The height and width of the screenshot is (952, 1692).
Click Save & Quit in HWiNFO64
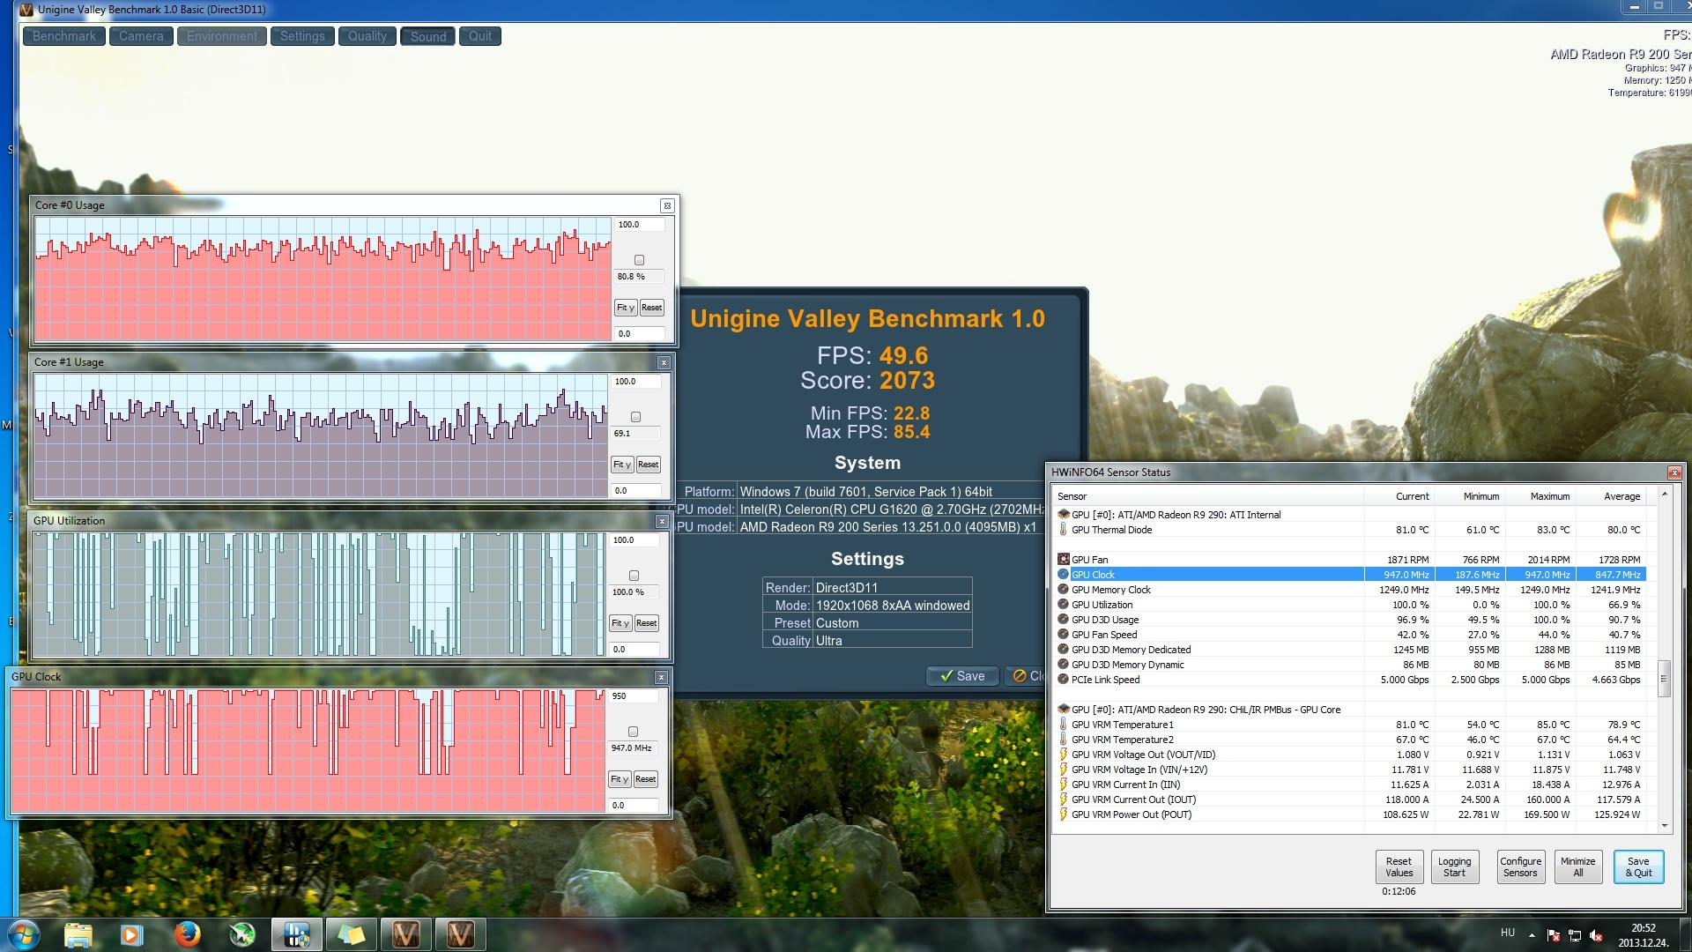(x=1638, y=866)
